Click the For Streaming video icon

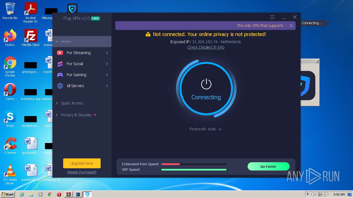[60, 53]
